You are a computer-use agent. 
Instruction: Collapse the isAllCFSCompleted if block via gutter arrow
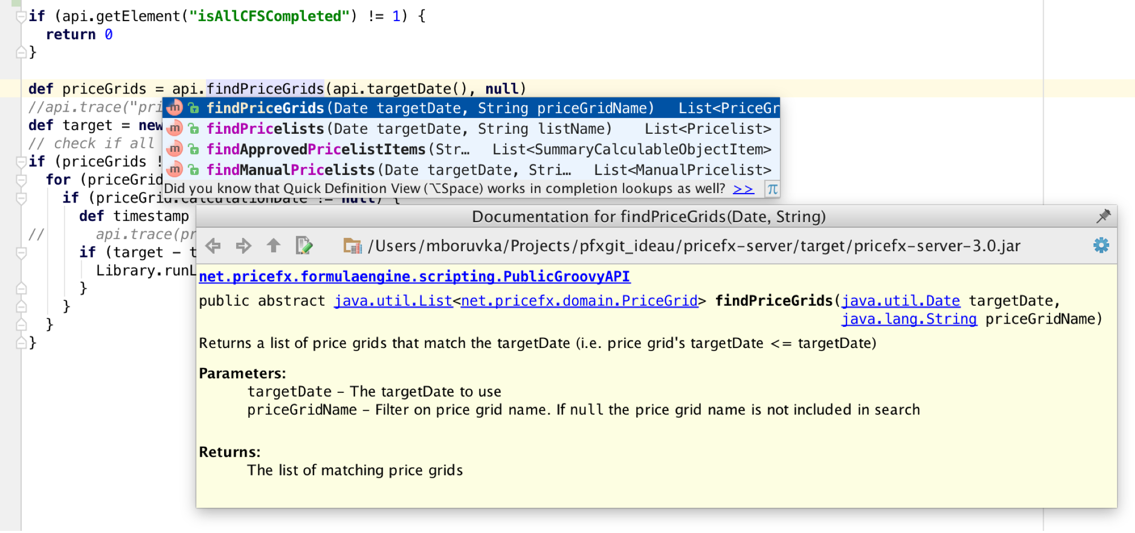(x=20, y=16)
